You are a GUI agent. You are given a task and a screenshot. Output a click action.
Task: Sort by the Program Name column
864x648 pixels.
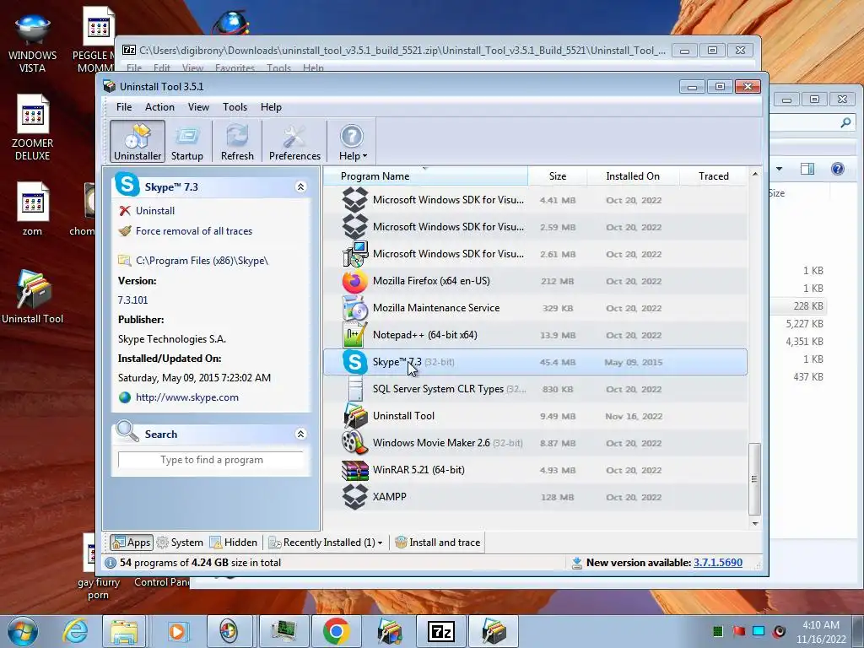coord(425,175)
